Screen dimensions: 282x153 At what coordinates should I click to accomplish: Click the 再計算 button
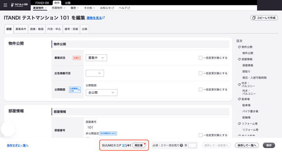pos(138,145)
